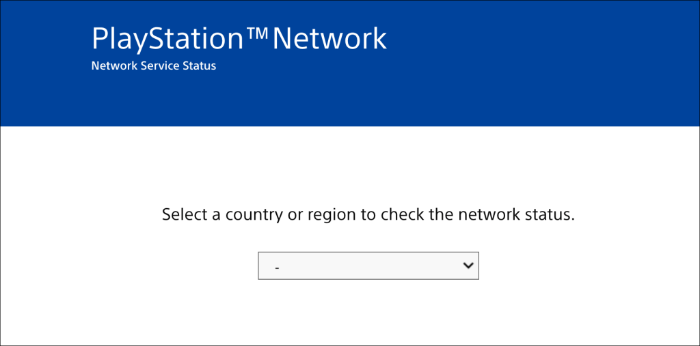Open the country or region dropdown
This screenshot has width=700, height=346.
(x=368, y=266)
